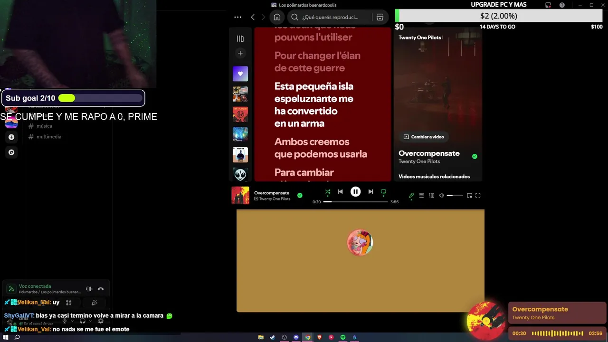The image size is (608, 342).
Task: Pause the current song
Action: point(355,192)
